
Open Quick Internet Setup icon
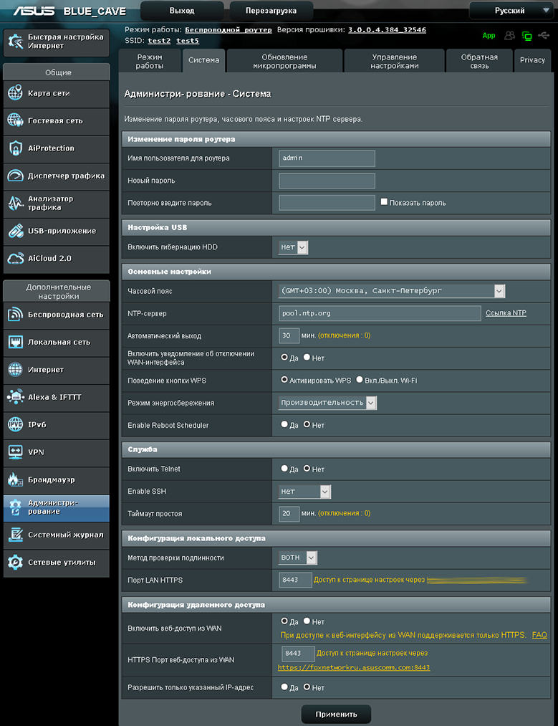15,42
